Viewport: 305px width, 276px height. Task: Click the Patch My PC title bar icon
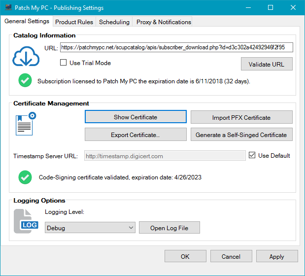[x=8, y=7]
